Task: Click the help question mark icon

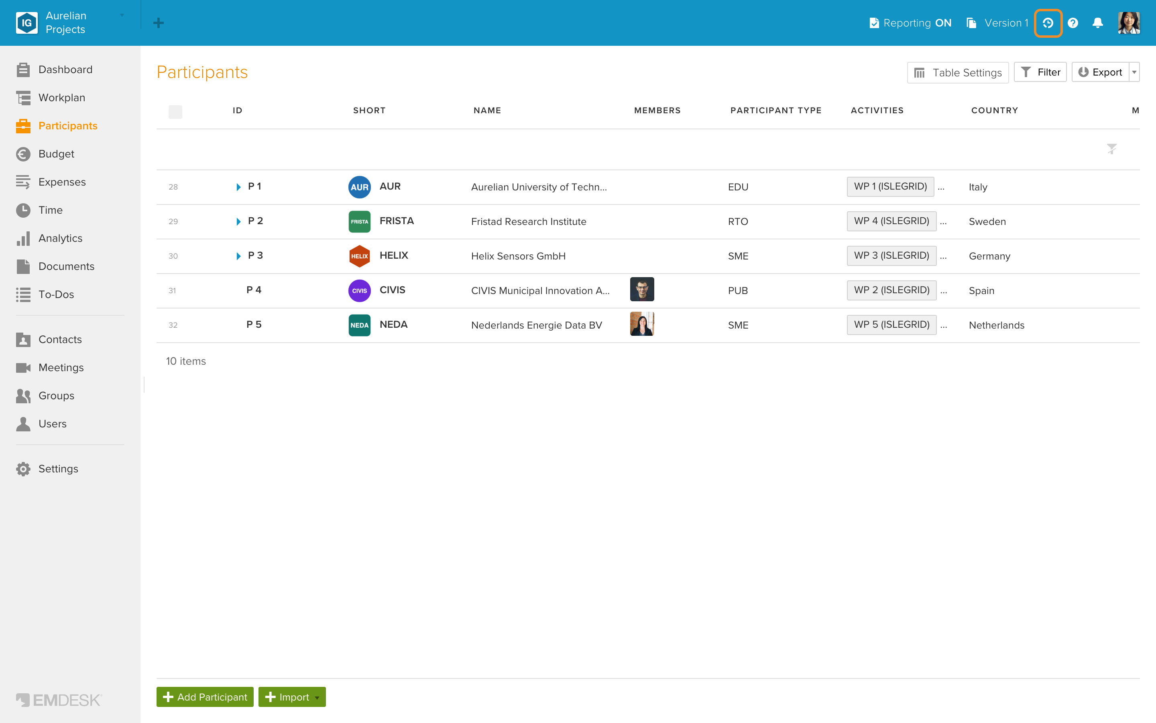Action: point(1073,23)
